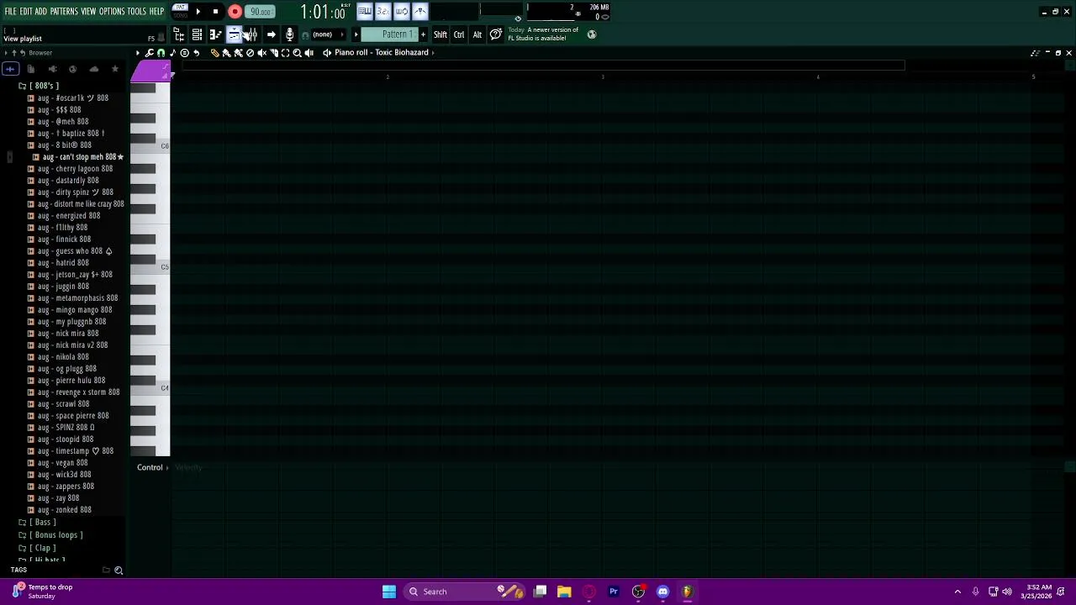Image resolution: width=1076 pixels, height=605 pixels.
Task: Toggle piano roll magnet snap
Action: click(161, 52)
